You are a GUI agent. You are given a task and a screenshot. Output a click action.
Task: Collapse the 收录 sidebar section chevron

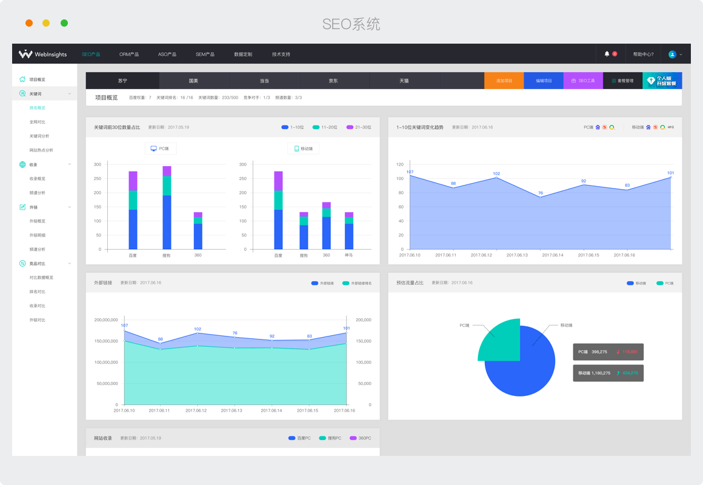click(70, 164)
